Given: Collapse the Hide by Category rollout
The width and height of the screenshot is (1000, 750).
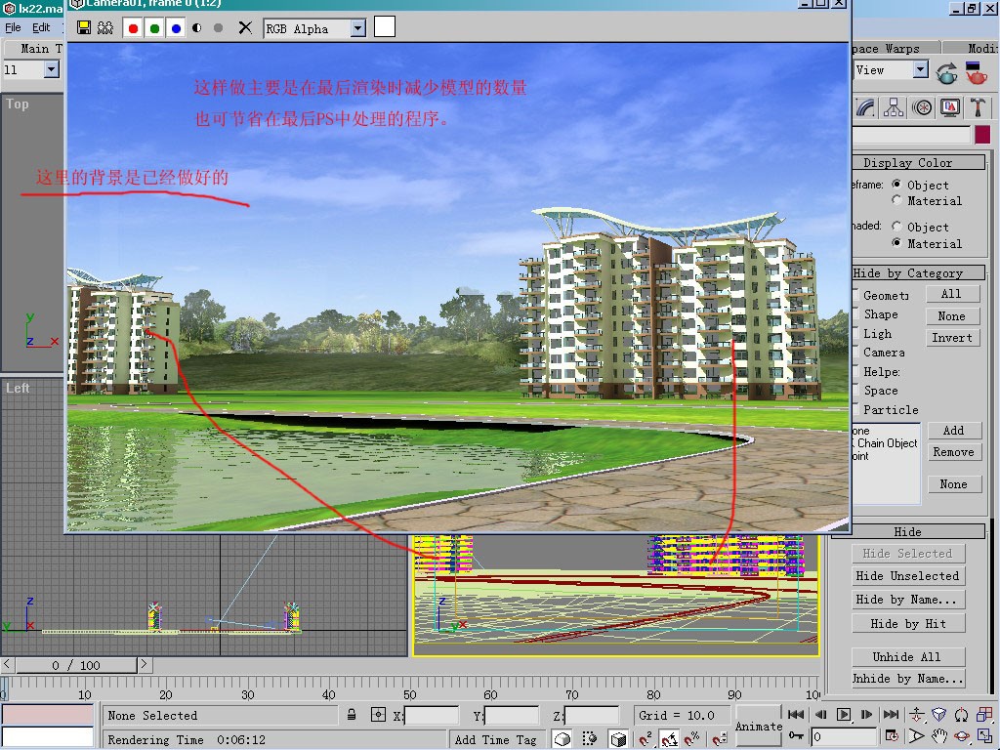Looking at the screenshot, I should click(907, 273).
